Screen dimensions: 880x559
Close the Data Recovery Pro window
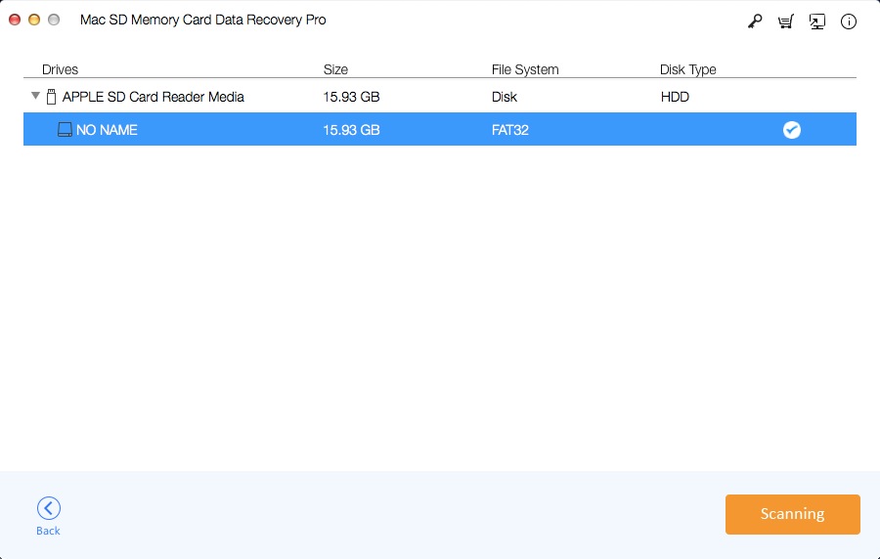(15, 20)
